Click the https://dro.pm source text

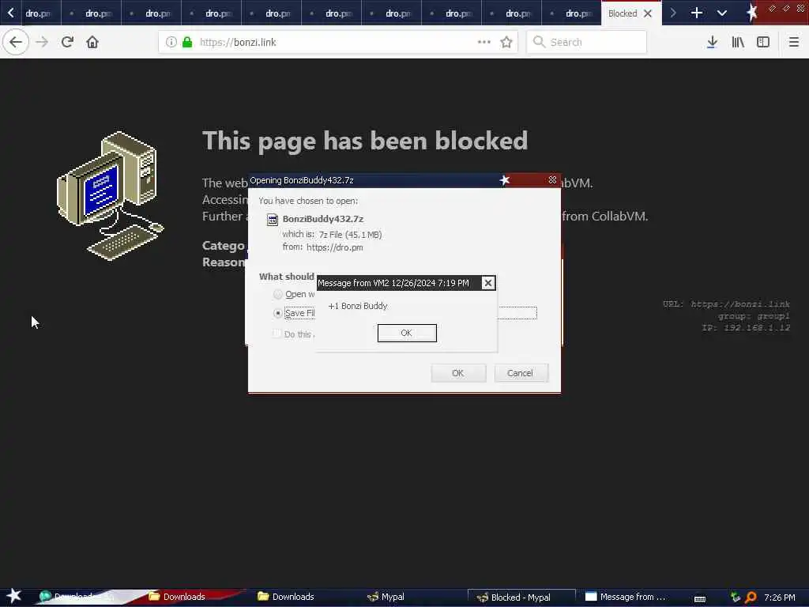tap(334, 247)
